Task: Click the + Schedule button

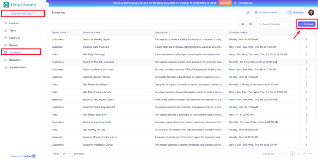Action: 307,24
